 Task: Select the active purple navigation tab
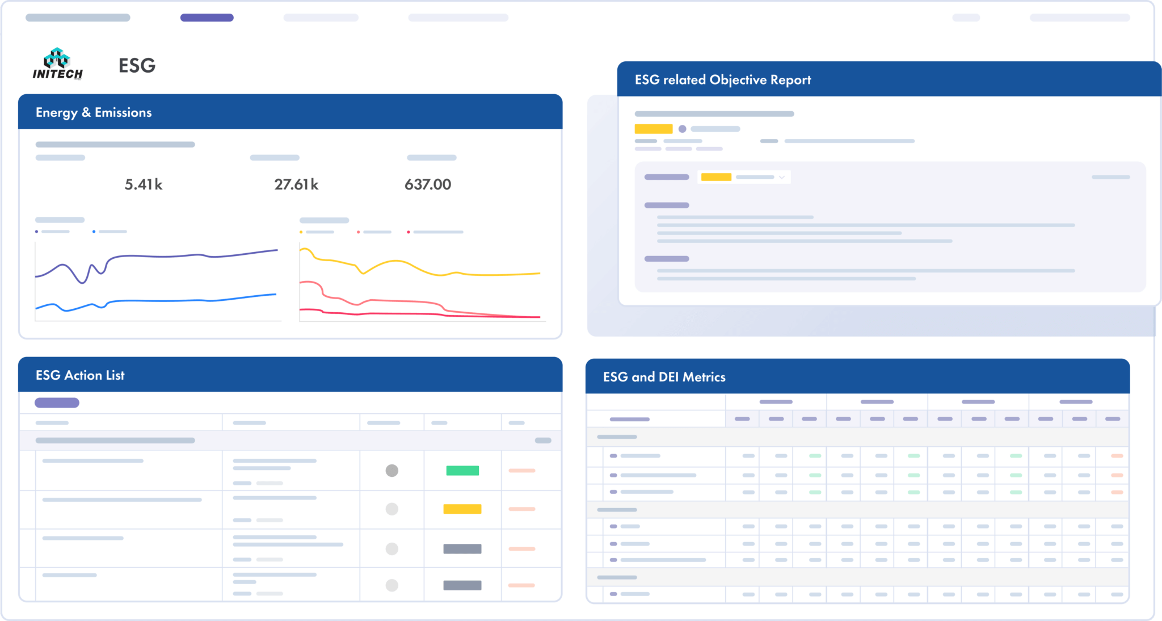(x=207, y=17)
